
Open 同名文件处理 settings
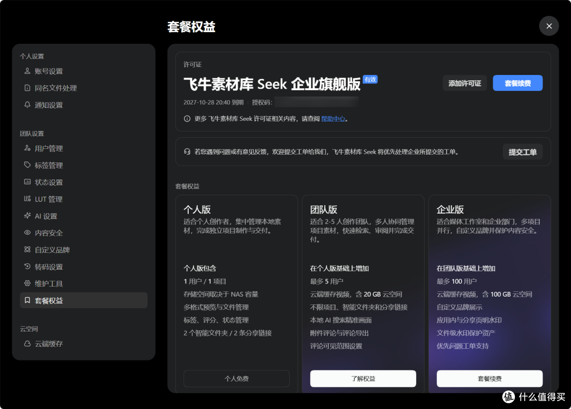(56, 88)
